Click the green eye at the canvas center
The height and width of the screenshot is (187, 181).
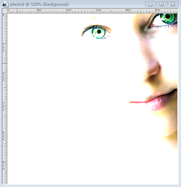(x=99, y=32)
